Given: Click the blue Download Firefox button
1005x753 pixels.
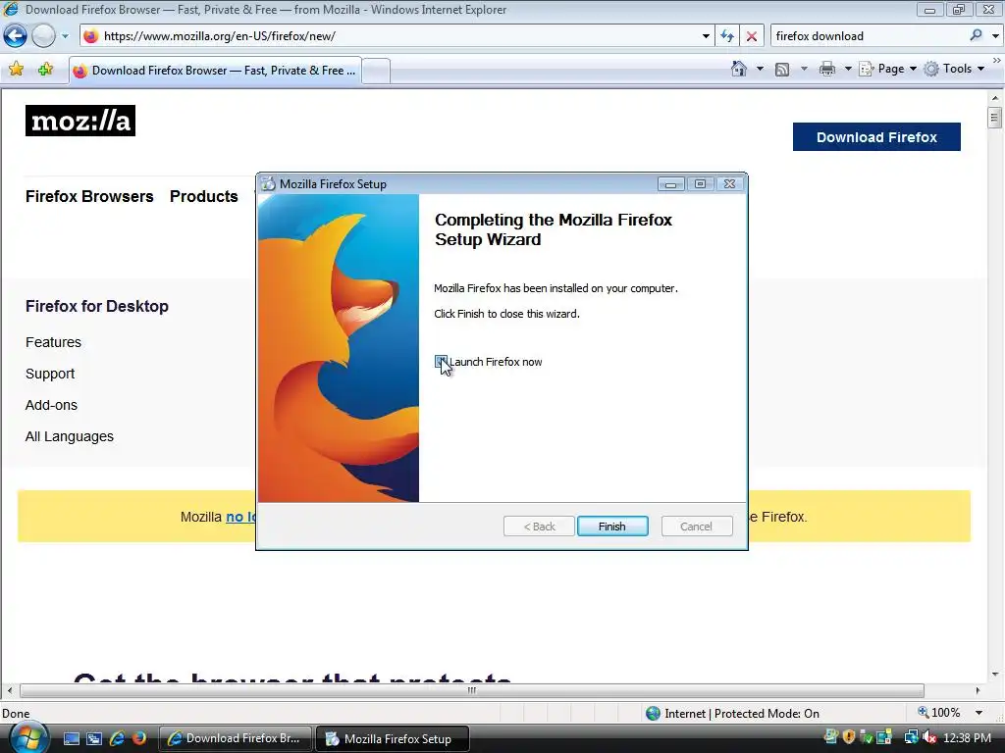Looking at the screenshot, I should (x=876, y=137).
